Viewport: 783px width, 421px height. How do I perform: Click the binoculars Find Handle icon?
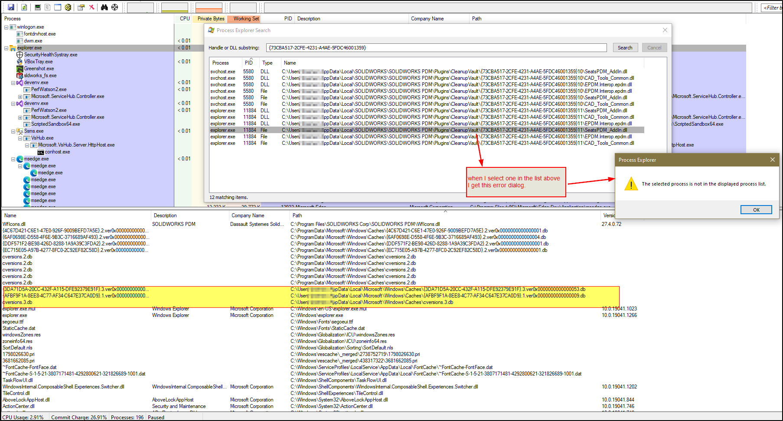point(104,7)
